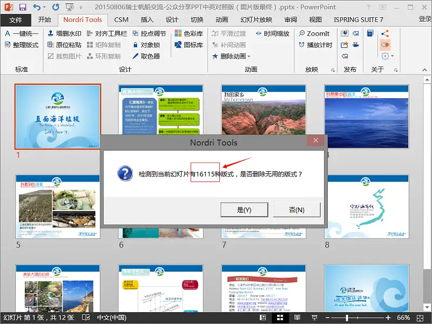
Task: Switch to slide sorter view in status bar
Action: 280,318
